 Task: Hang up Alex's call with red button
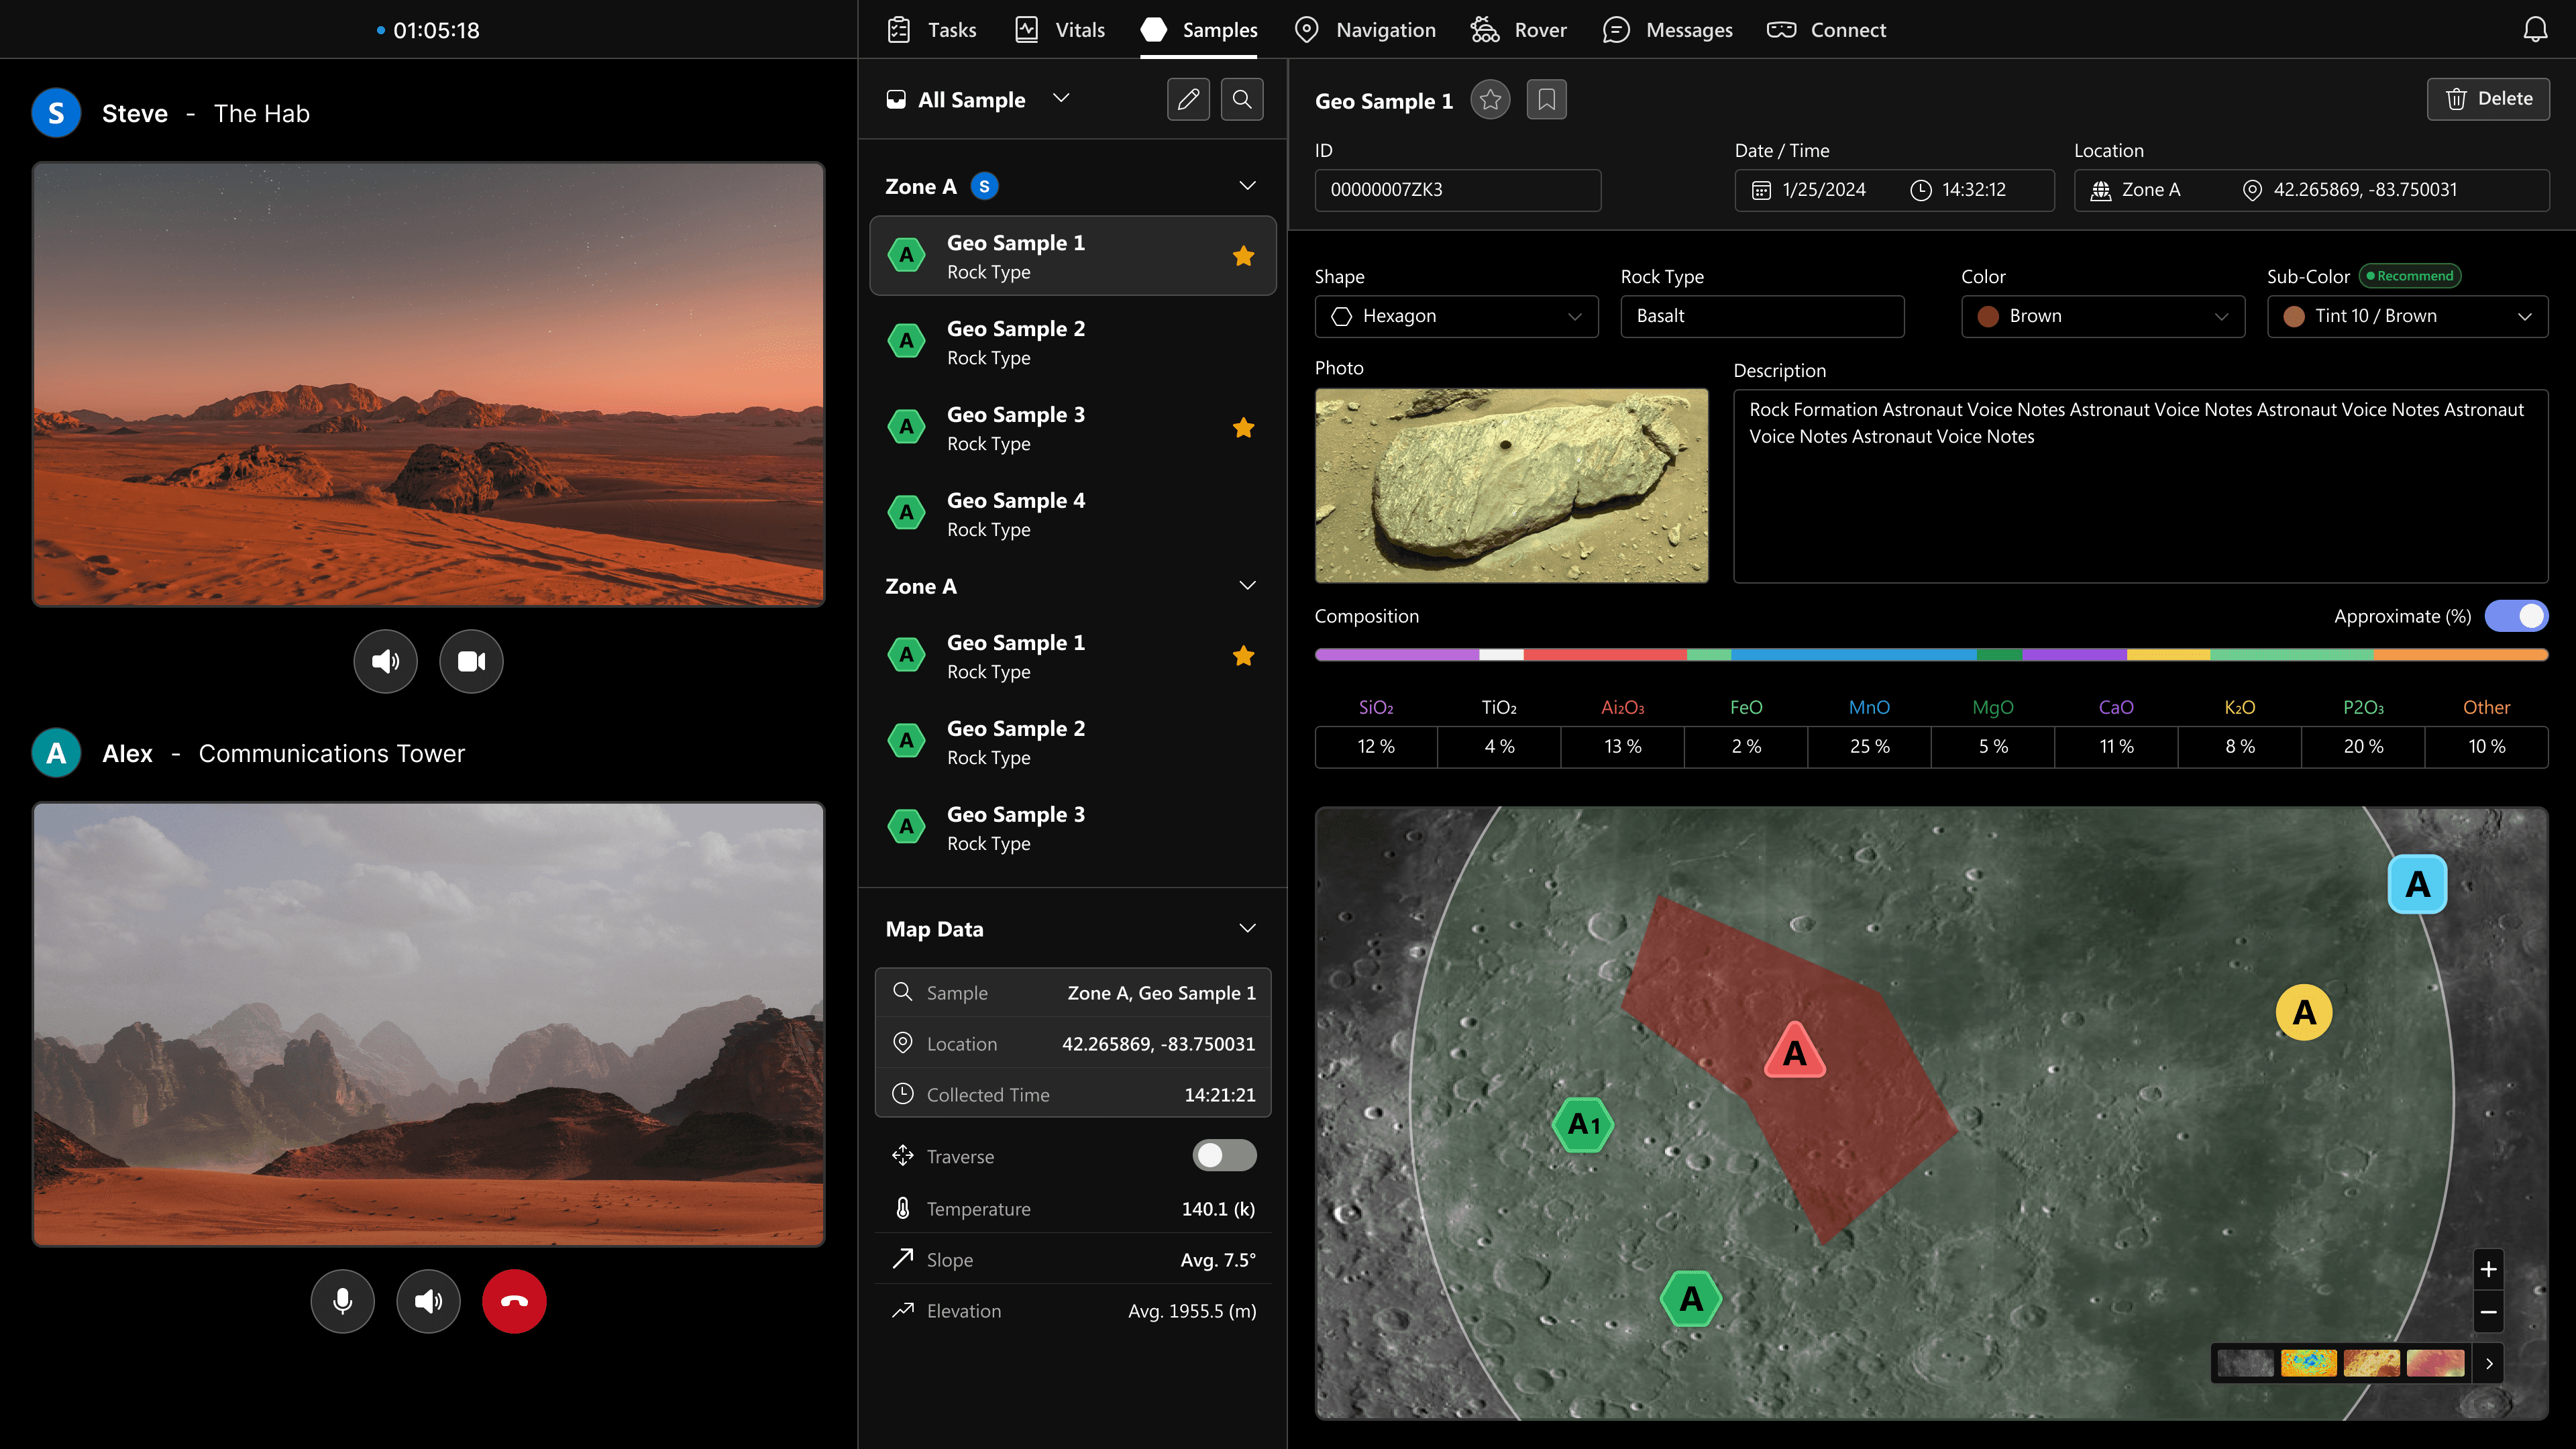click(x=514, y=1301)
